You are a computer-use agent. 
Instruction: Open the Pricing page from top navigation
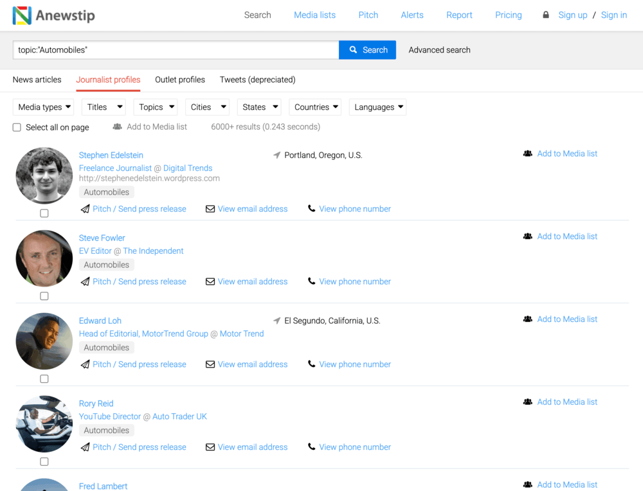(x=508, y=15)
